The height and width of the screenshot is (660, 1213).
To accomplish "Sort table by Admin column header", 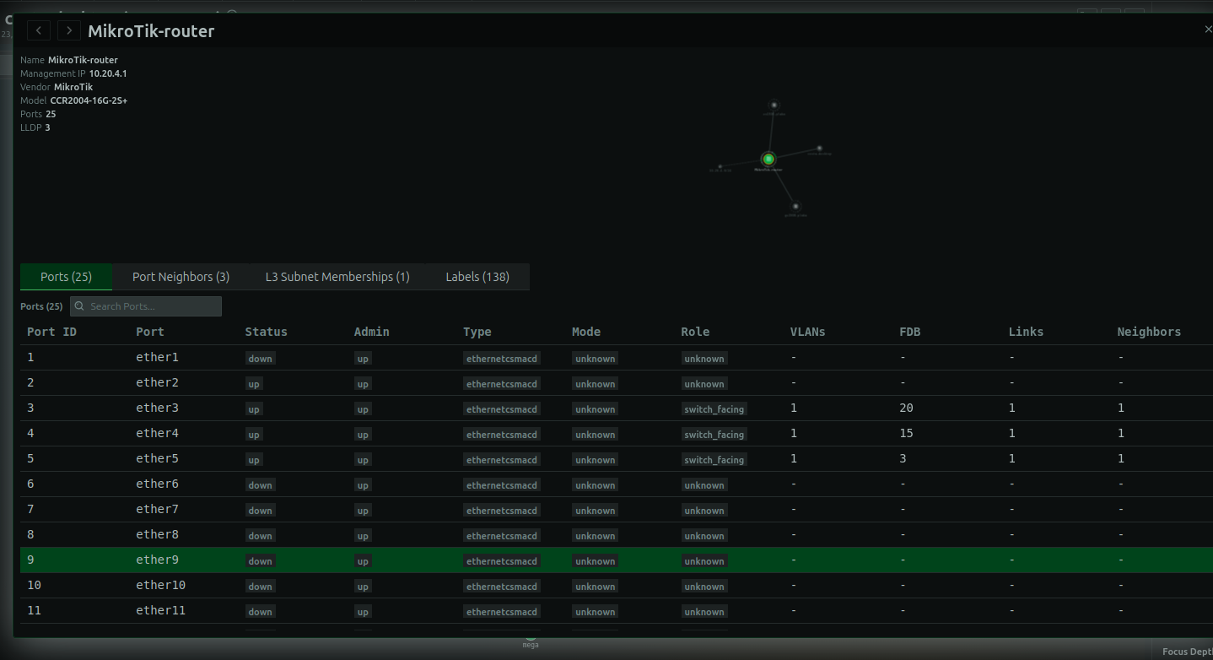I will (x=371, y=332).
